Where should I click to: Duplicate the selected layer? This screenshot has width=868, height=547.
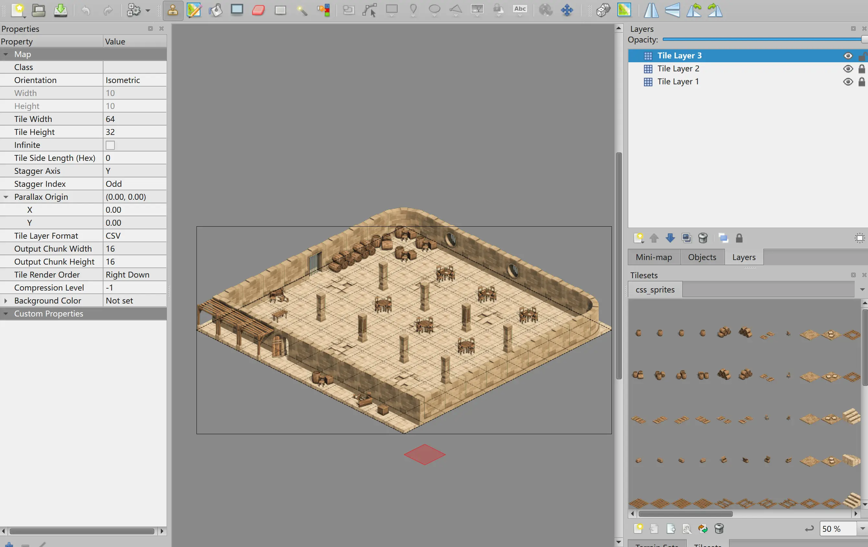pos(686,238)
